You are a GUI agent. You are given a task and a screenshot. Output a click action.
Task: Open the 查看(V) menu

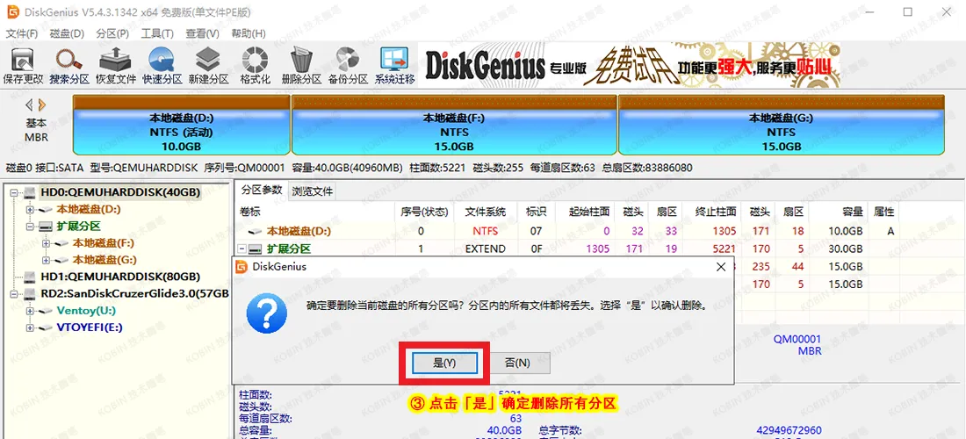tap(203, 33)
